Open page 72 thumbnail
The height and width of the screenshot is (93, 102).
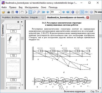[14, 44]
